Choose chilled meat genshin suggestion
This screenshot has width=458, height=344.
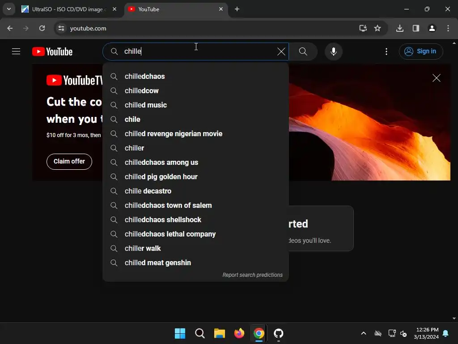coord(196,262)
